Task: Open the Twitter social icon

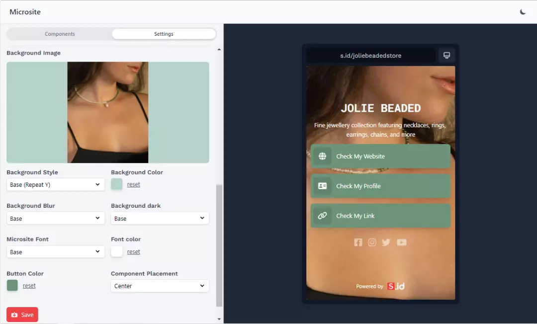Action: 386,243
